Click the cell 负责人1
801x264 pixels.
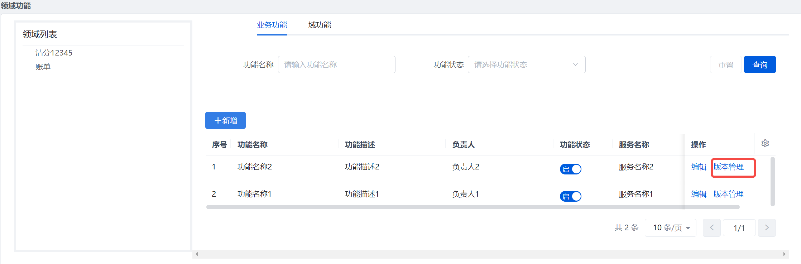466,194
